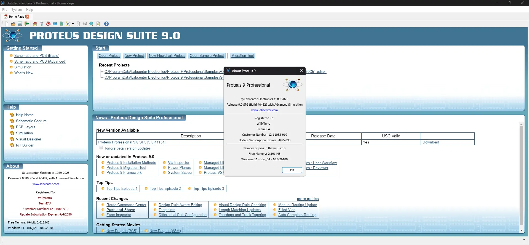Click the Design Explorer network icon
Viewport: 529px width, 245px height.
tap(68, 24)
